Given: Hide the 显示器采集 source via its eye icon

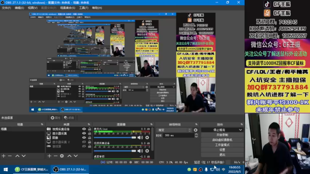Looking at the screenshot, I should [x=84, y=133].
